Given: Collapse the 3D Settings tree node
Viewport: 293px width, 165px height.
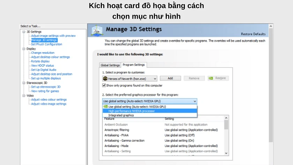Looking at the screenshot, I should 24,32.
